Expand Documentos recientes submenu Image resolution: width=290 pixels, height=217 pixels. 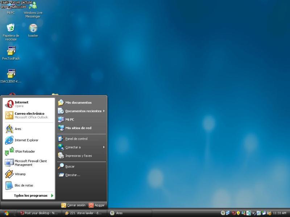click(82, 111)
